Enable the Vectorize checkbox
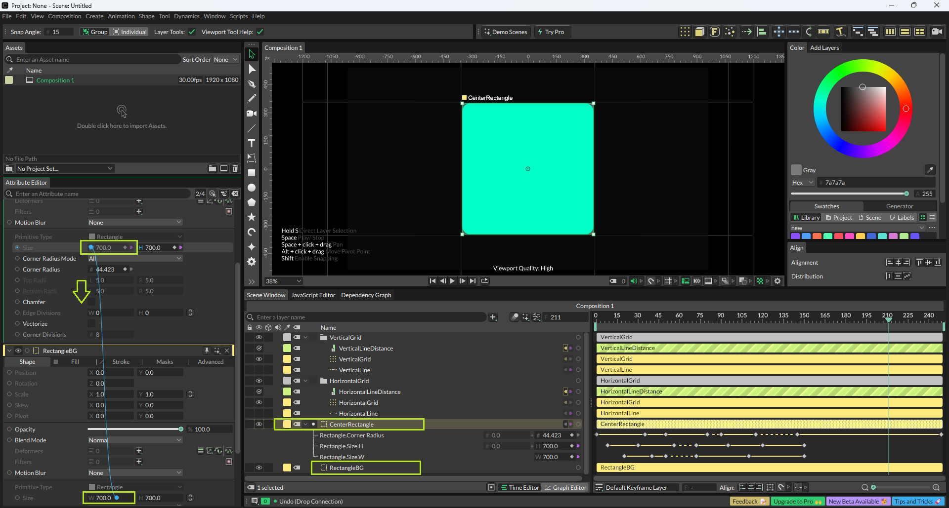The image size is (949, 508). click(x=91, y=324)
